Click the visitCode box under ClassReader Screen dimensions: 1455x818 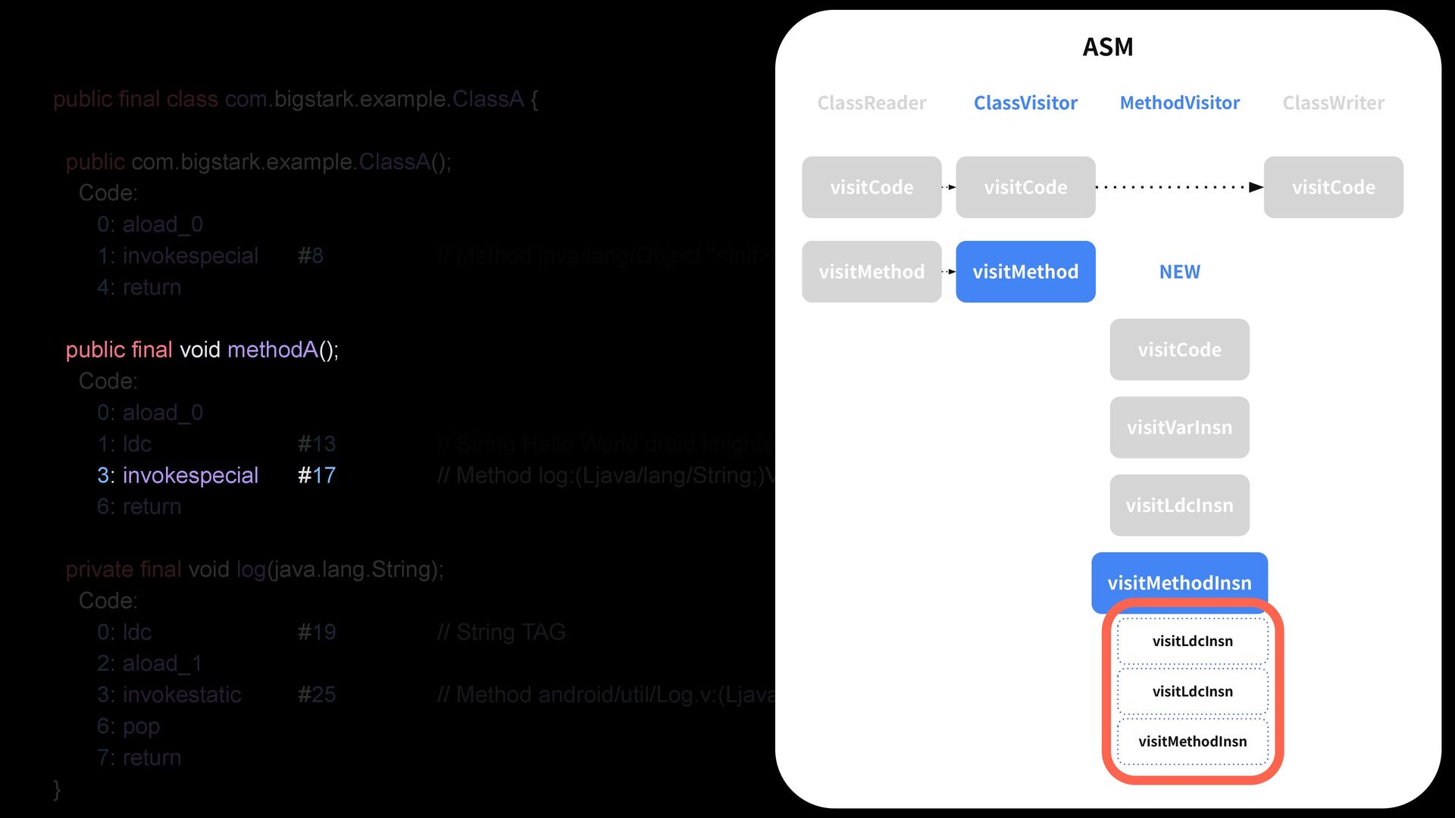tap(871, 187)
